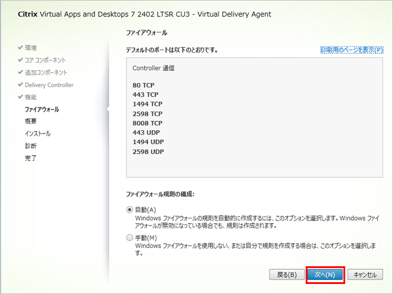The image size is (393, 294).
Task: Select the 手動(M) radio button
Action: pyautogui.click(x=130, y=237)
